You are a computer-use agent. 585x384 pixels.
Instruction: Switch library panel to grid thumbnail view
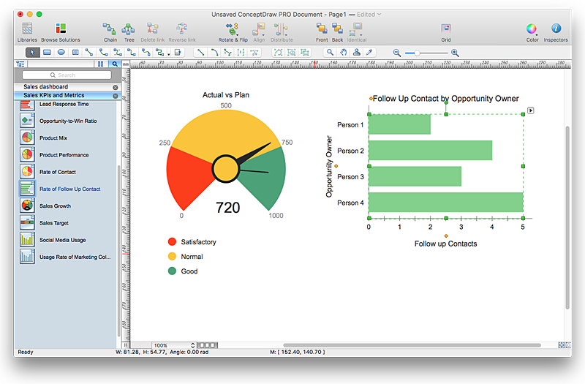pyautogui.click(x=100, y=64)
